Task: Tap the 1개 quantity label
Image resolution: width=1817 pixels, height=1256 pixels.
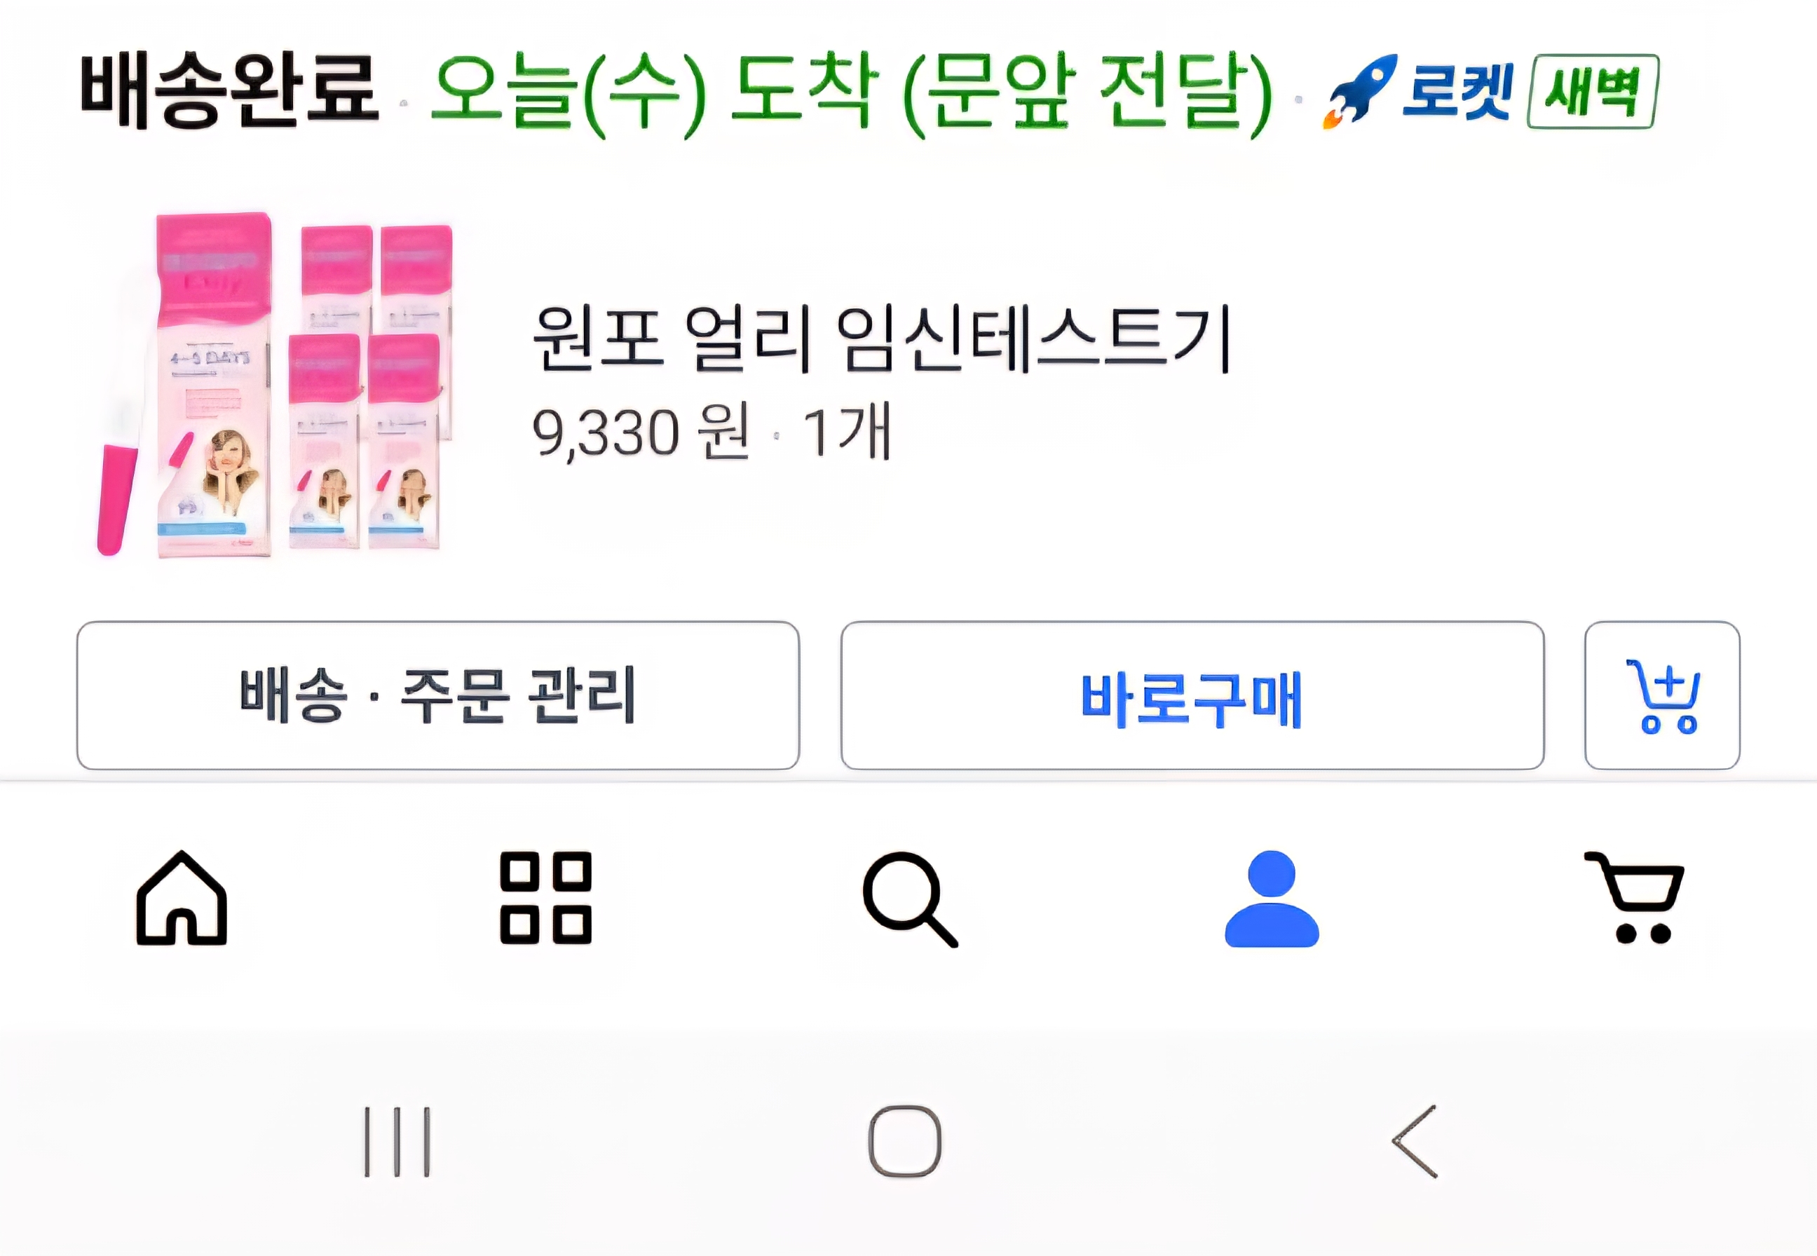Action: tap(847, 433)
